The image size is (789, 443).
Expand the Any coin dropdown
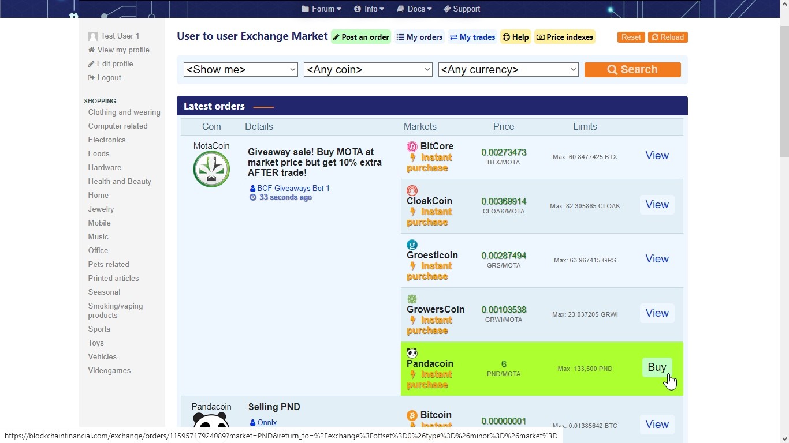(368, 70)
